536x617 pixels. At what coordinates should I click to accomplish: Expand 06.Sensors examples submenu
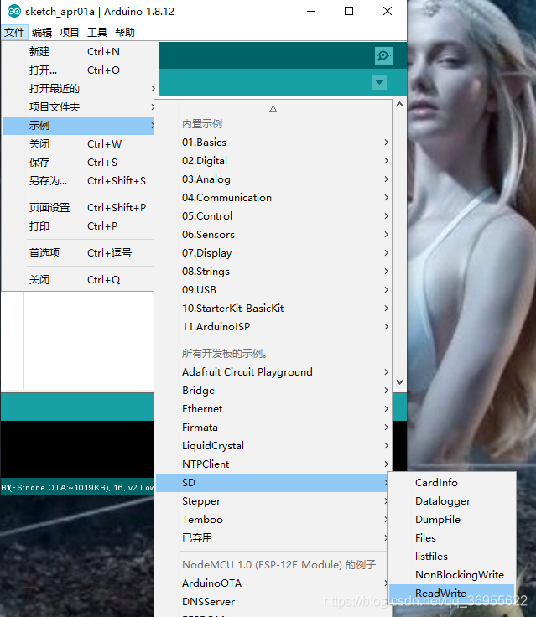273,235
